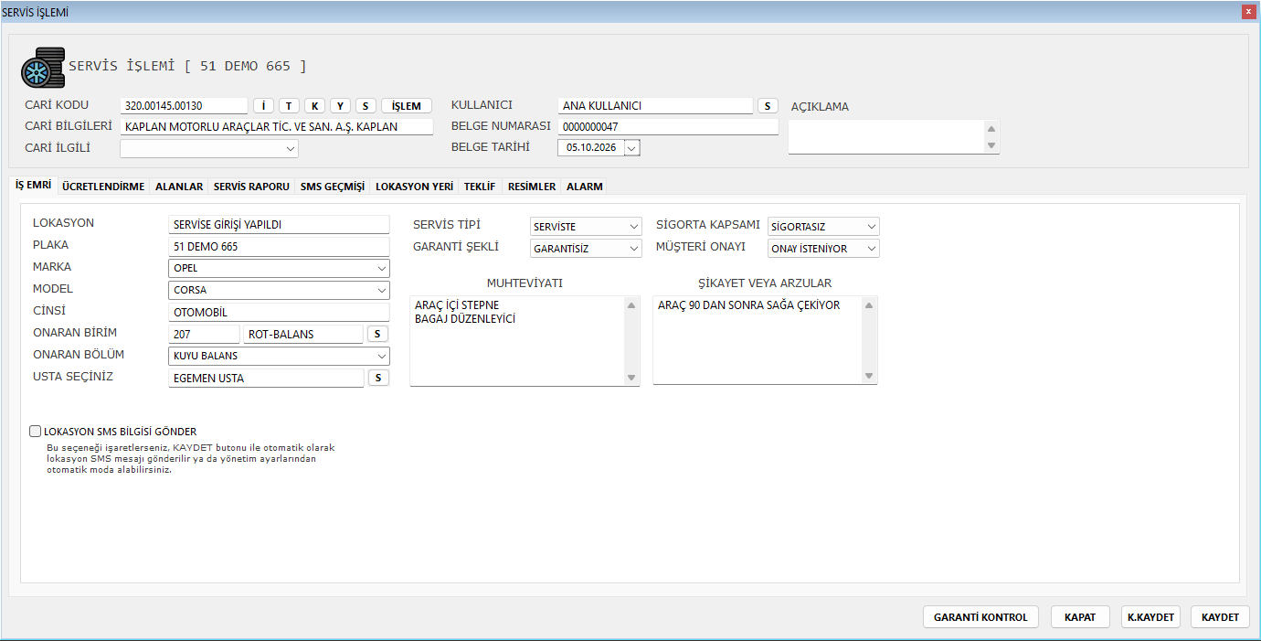Click the Açıklama scrollbar up arrow
Screen dimensions: 1261x641
(992, 128)
